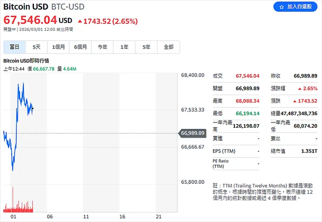Click the 2026/03/01 12:05 timestamp
Screen dimensions: 322x222
coord(37,29)
